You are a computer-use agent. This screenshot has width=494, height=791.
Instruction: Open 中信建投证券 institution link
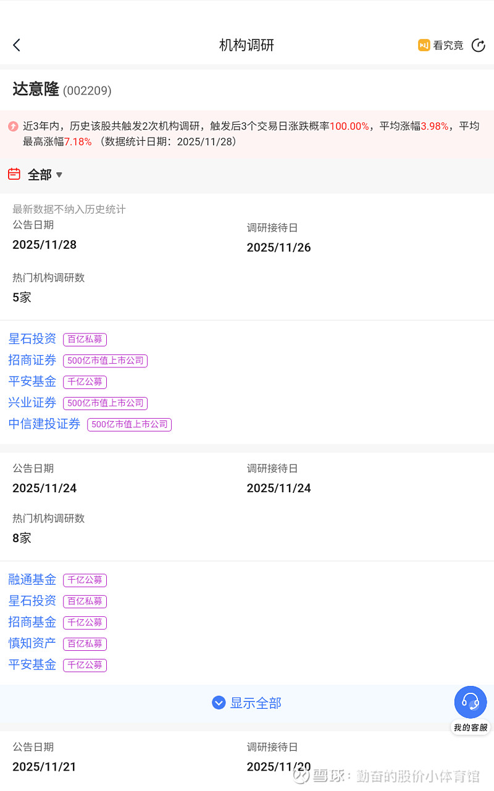[44, 424]
